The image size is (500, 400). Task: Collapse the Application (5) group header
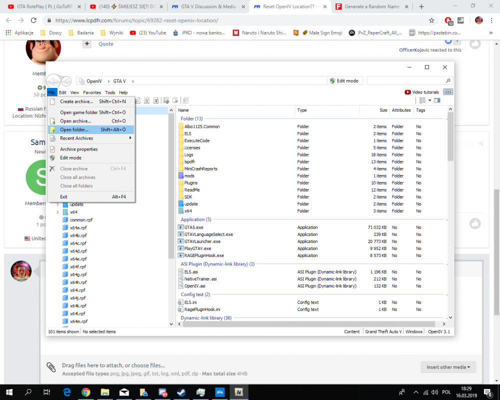[x=196, y=219]
